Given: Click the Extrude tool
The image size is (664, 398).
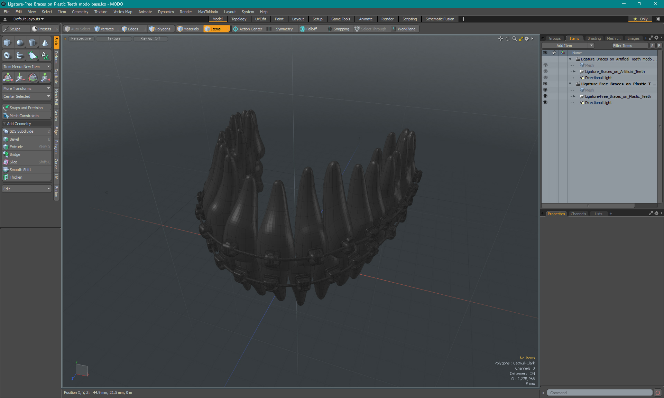Looking at the screenshot, I should pyautogui.click(x=27, y=147).
